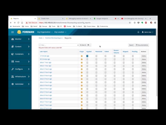Image resolution: width=166 pixels, height=125 pixels.
Task: Expand the Hosts menu chevron
Action: 29,61
